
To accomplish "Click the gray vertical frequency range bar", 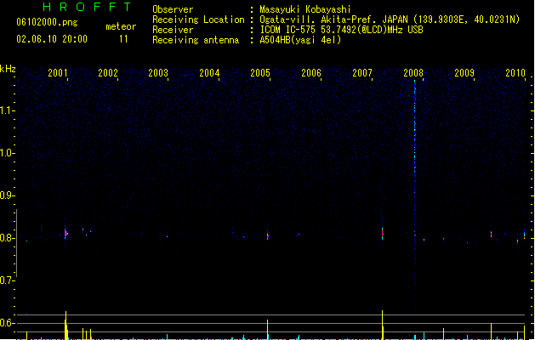I will coord(16,243).
